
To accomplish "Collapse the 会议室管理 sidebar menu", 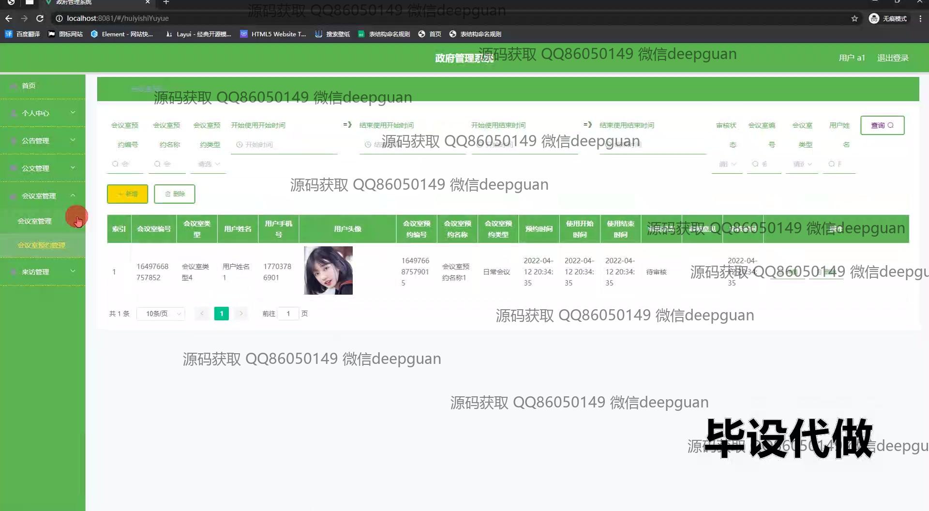I will coord(43,196).
